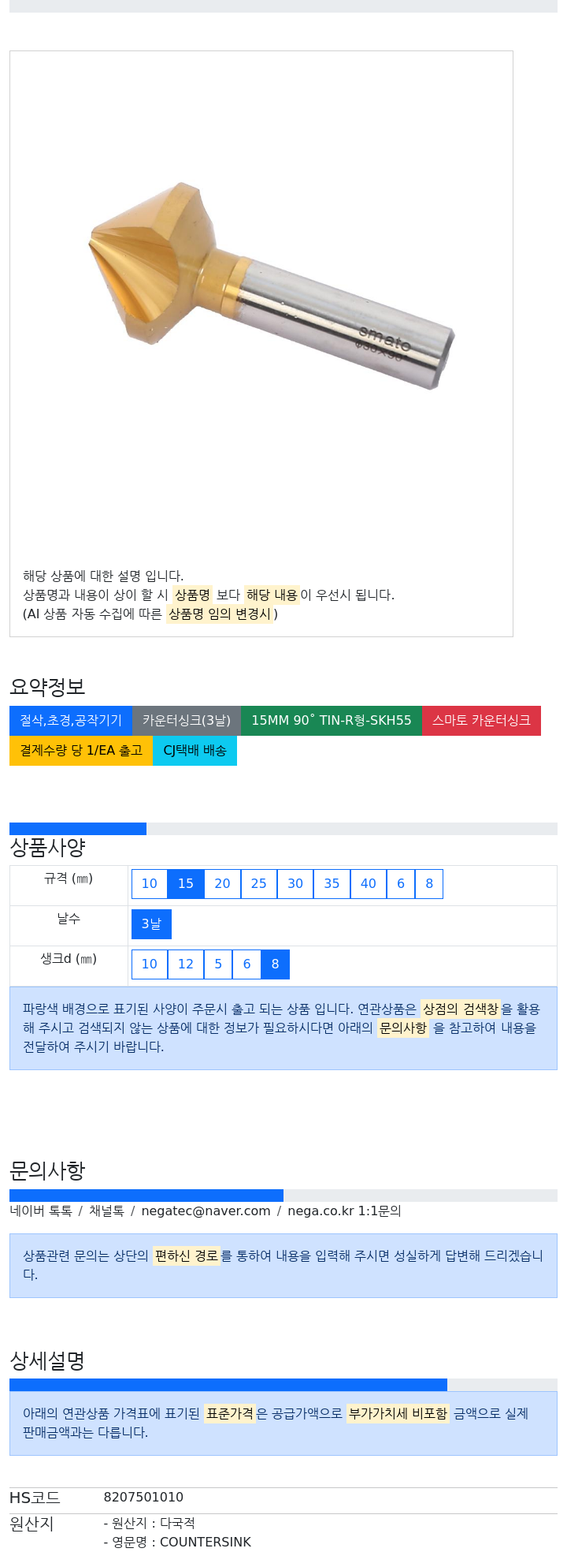Choose size 35 in the 규격 row

(332, 884)
